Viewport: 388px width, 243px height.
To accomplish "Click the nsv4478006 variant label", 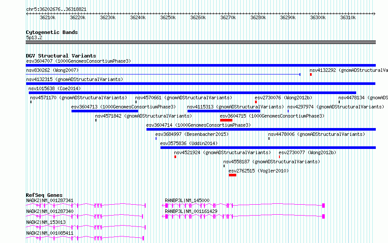I will pyautogui.click(x=317, y=134).
